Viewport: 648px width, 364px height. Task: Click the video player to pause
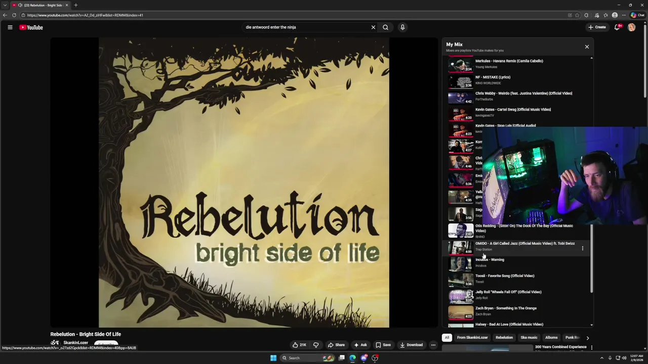244,183
